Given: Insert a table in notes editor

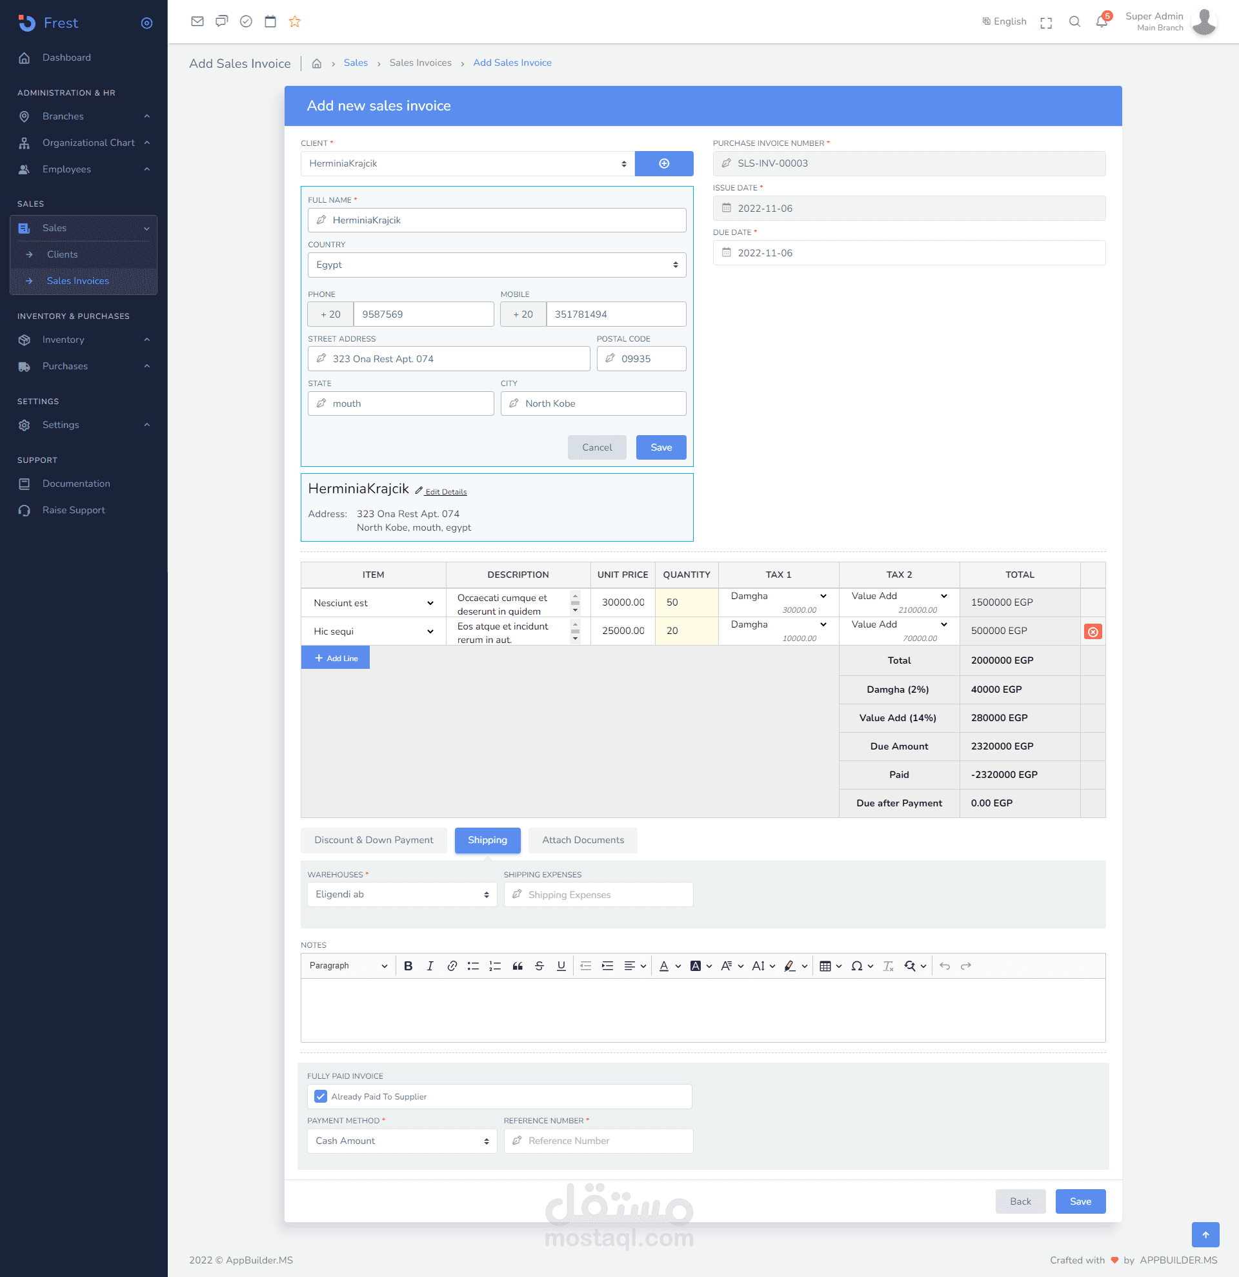Looking at the screenshot, I should coord(825,966).
